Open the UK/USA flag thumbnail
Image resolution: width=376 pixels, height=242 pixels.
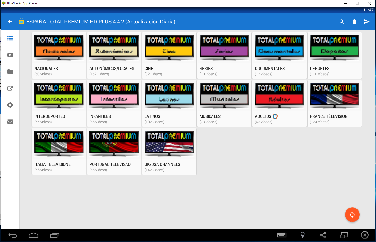tap(169, 144)
